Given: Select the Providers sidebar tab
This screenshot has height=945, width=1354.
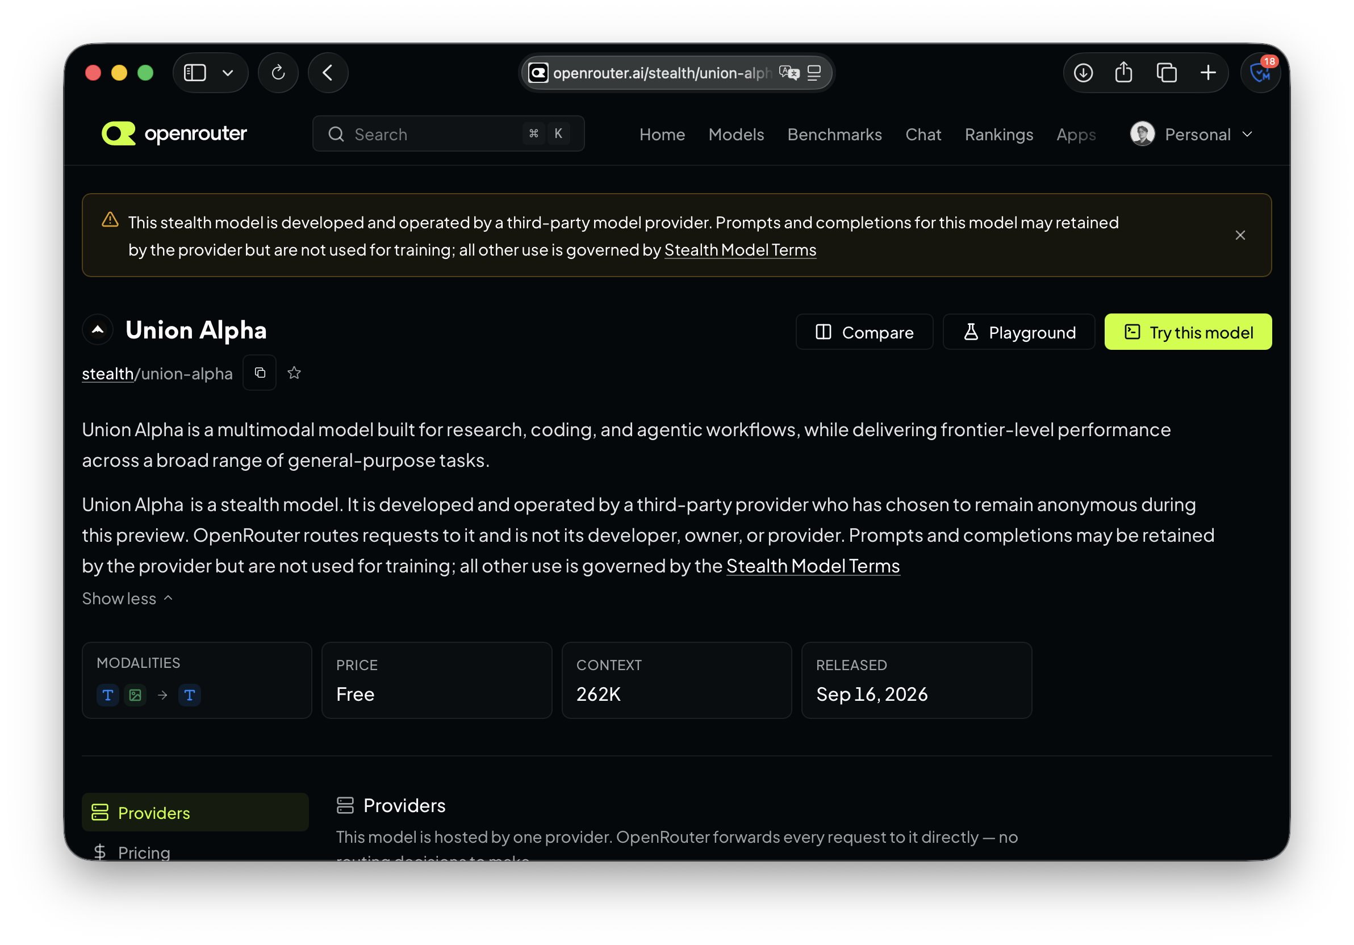Looking at the screenshot, I should [195, 812].
